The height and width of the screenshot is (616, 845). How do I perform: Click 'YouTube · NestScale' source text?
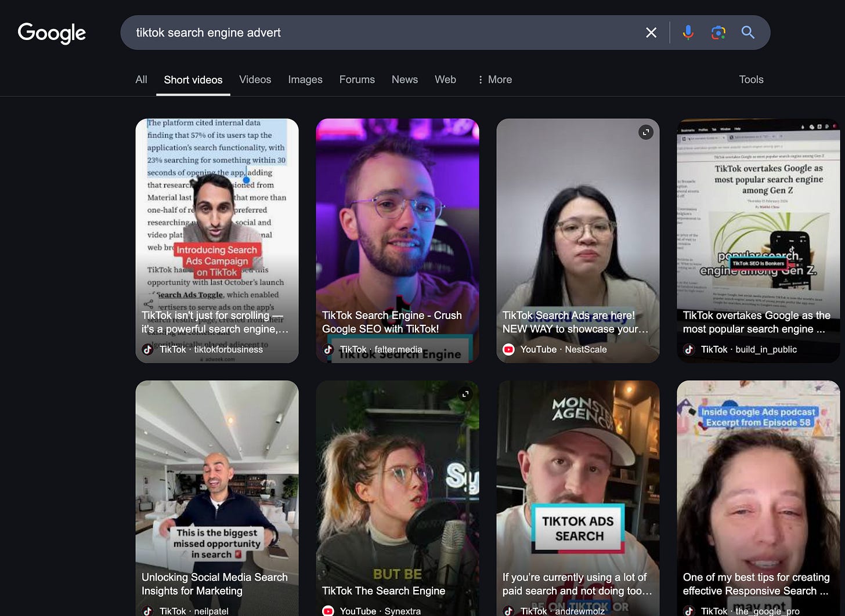pyautogui.click(x=564, y=349)
